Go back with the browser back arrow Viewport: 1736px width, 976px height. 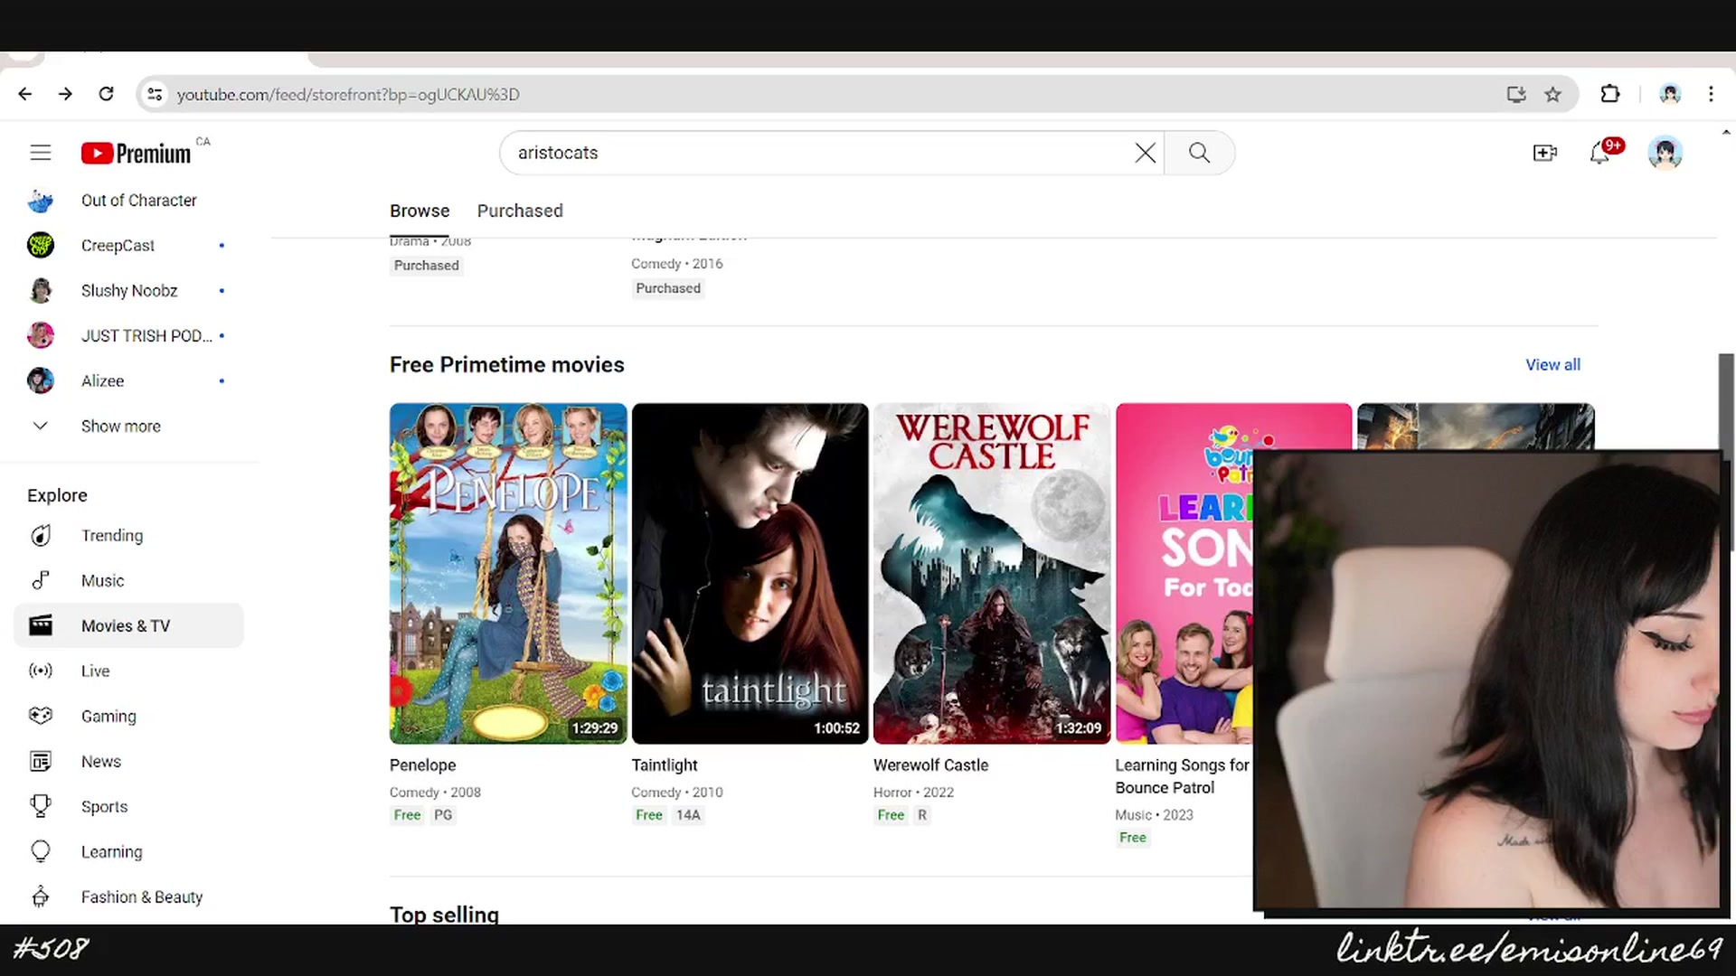(x=25, y=94)
